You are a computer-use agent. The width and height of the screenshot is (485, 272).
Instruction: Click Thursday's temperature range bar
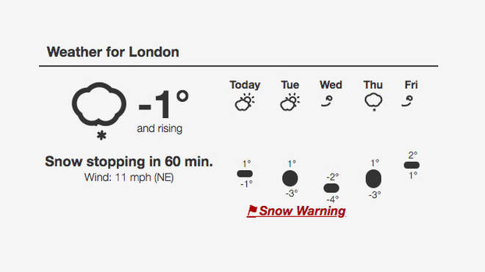coord(373,178)
